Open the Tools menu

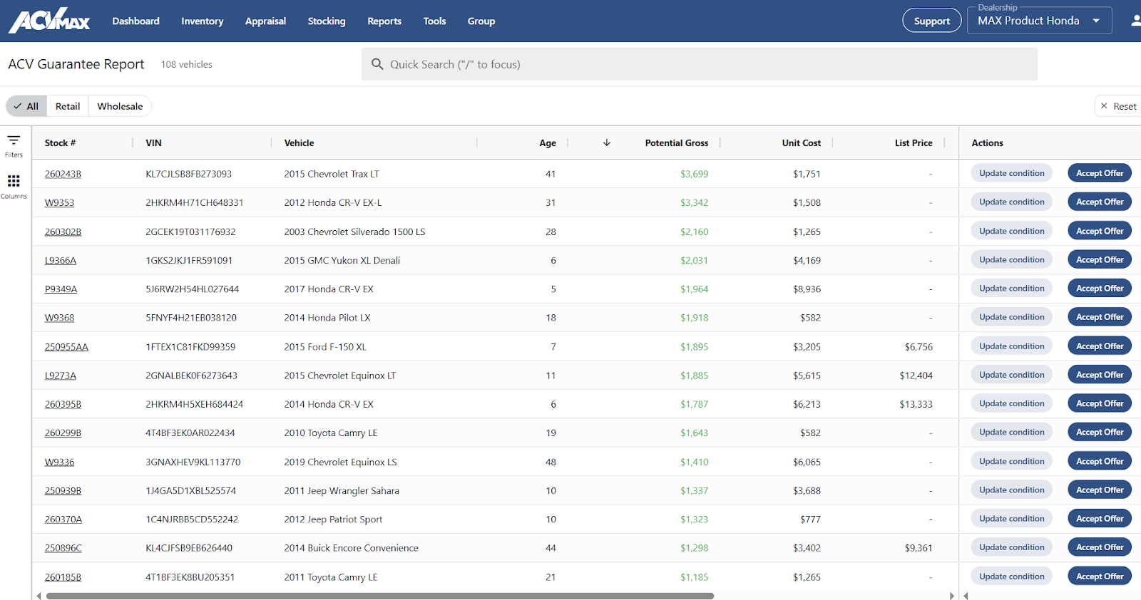coord(434,21)
